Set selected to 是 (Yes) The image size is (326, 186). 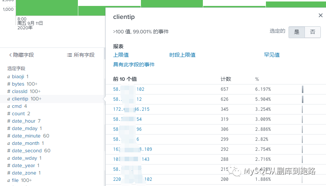(x=297, y=32)
